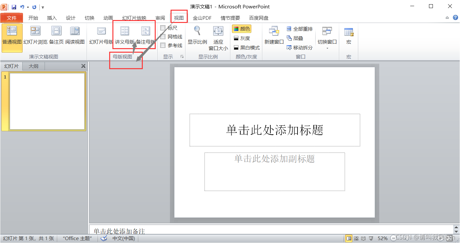Click 适应窗口大小 fit to window
Viewport: 460px width, 243px height.
point(218,38)
